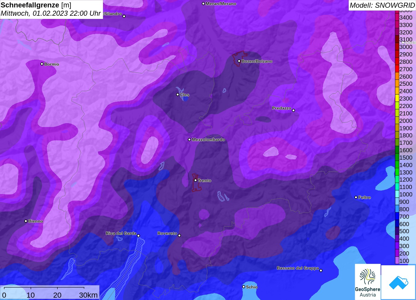The width and height of the screenshot is (416, 300).
Task: Click the date 'Mittwoch, 01.02.2023 22:00 Uhr'
Action: pyautogui.click(x=51, y=13)
